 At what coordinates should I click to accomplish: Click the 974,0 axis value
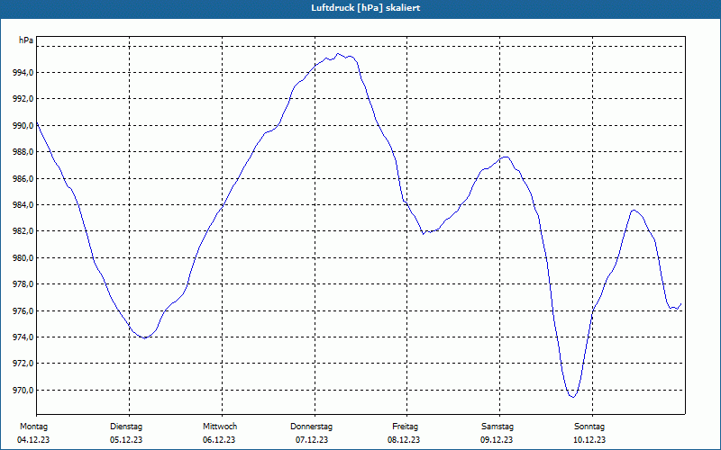click(x=23, y=337)
